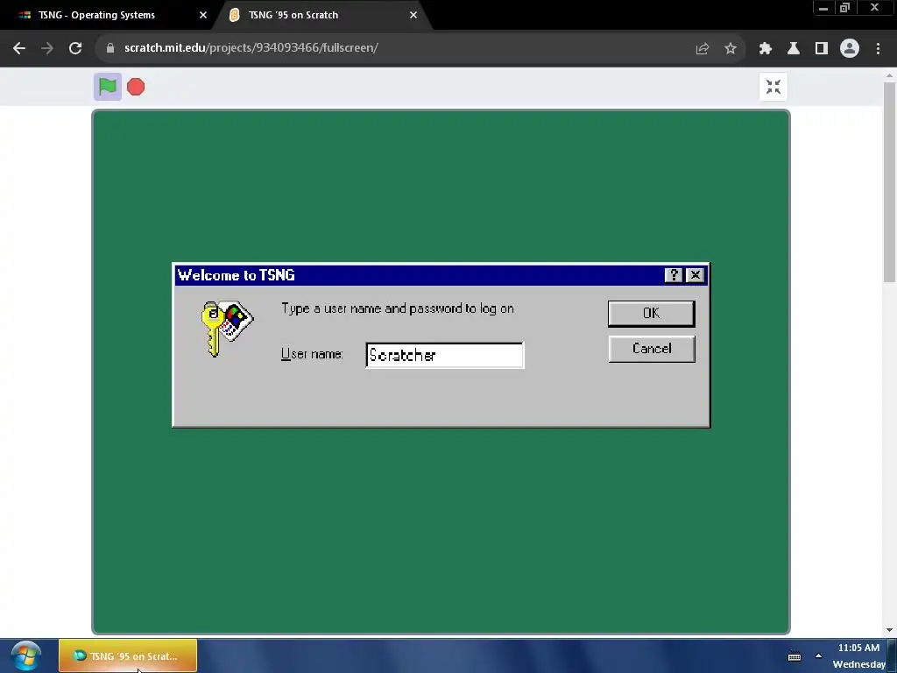Bookmark this page with the star icon

coord(731,49)
